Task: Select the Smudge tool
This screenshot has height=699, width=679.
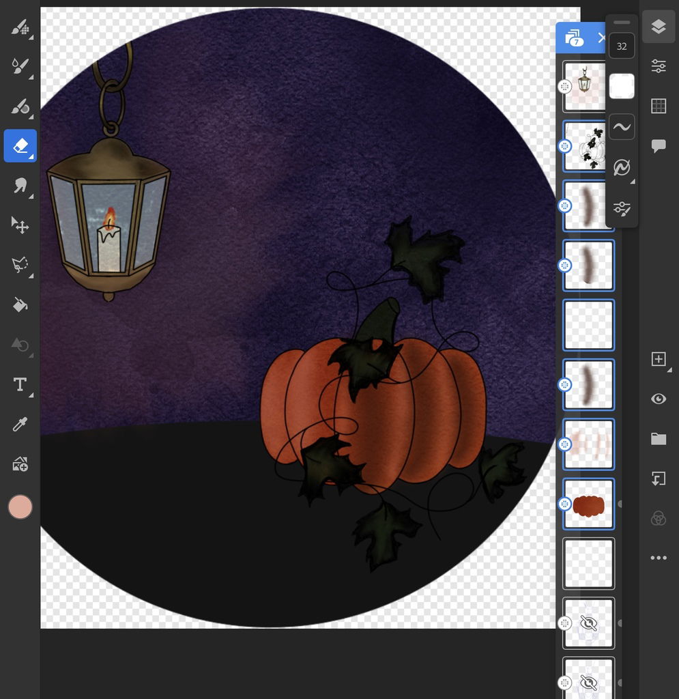Action: coord(20,185)
